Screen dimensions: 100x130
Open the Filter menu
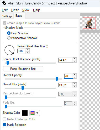click(15, 10)
